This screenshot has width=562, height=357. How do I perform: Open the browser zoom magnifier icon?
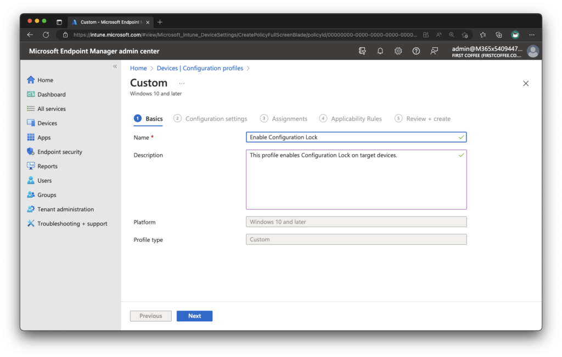click(x=452, y=35)
